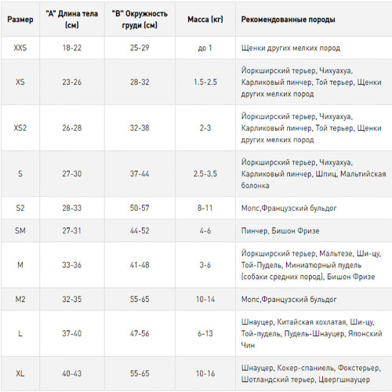Select the M2 size cell
The height and width of the screenshot is (392, 392).
tap(20, 299)
